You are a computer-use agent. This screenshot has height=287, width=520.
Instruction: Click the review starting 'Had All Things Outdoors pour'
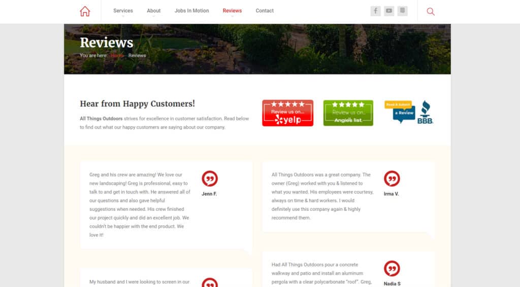point(322,274)
